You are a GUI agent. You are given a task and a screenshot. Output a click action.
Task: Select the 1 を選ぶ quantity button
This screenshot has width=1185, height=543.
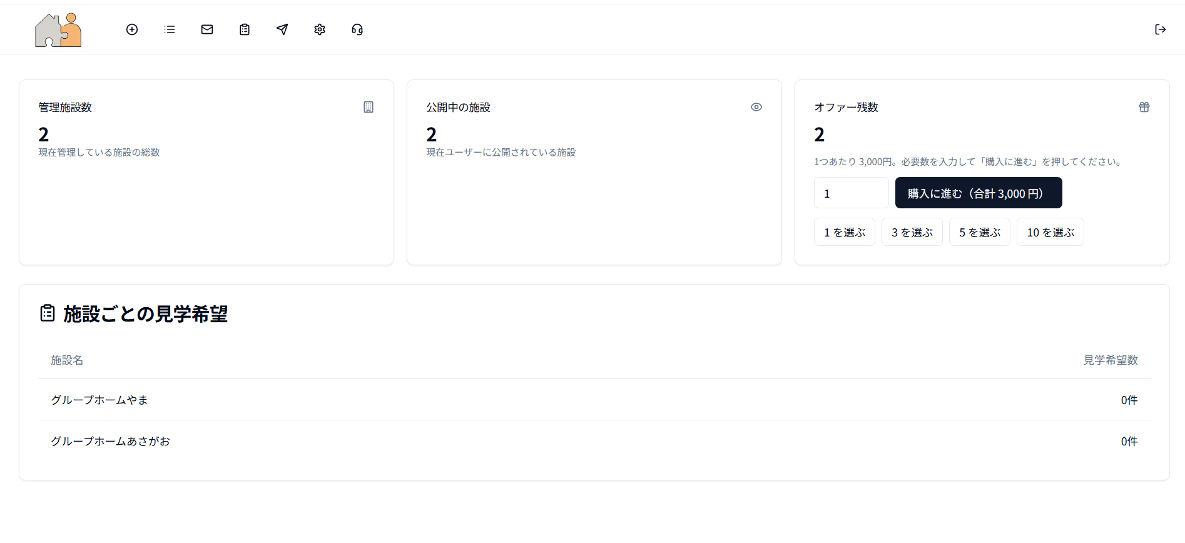(x=844, y=232)
